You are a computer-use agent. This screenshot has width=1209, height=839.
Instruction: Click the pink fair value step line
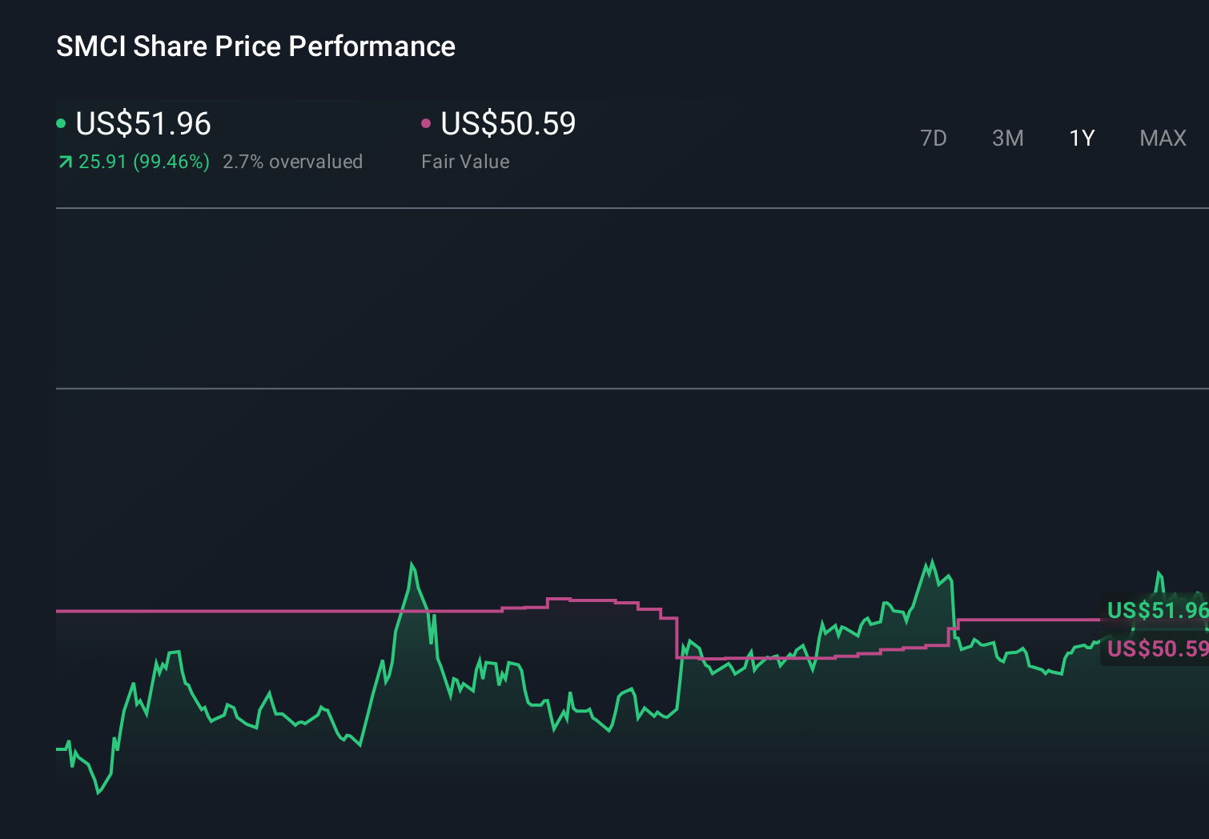(x=592, y=599)
